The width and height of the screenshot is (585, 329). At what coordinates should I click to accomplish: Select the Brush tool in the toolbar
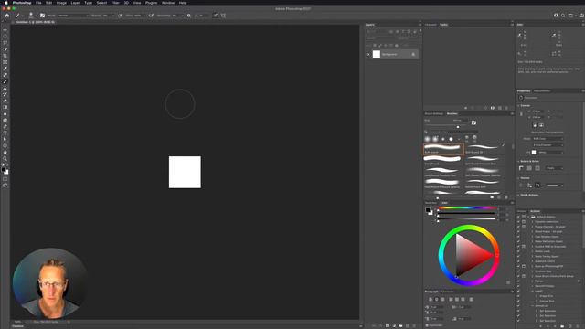tap(5, 81)
